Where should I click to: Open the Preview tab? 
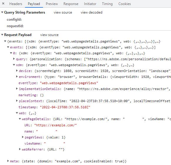52,4
